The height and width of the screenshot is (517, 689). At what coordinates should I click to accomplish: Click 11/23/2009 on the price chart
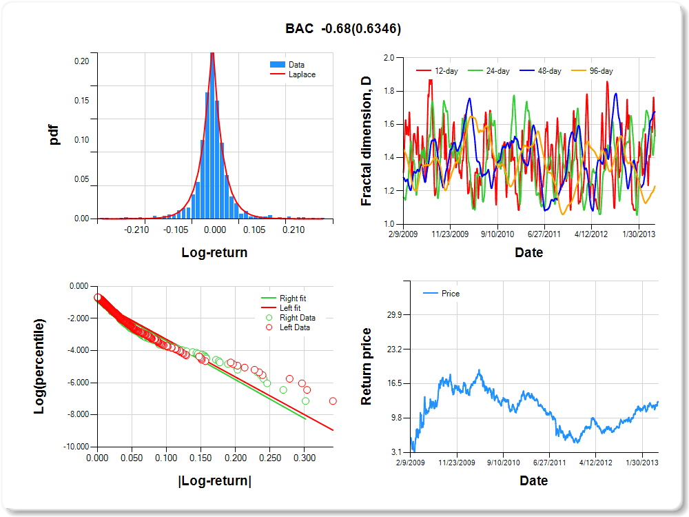[457, 463]
